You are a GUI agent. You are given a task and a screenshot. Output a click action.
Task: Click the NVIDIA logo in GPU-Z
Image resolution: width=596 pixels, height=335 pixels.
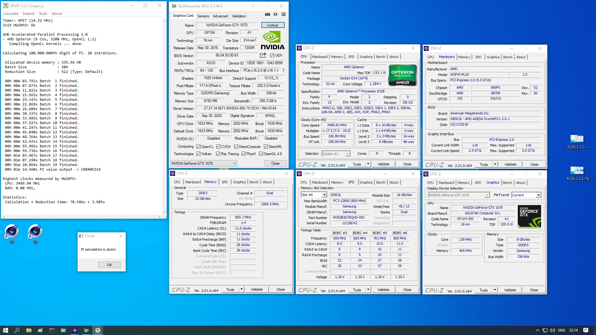pos(273,41)
